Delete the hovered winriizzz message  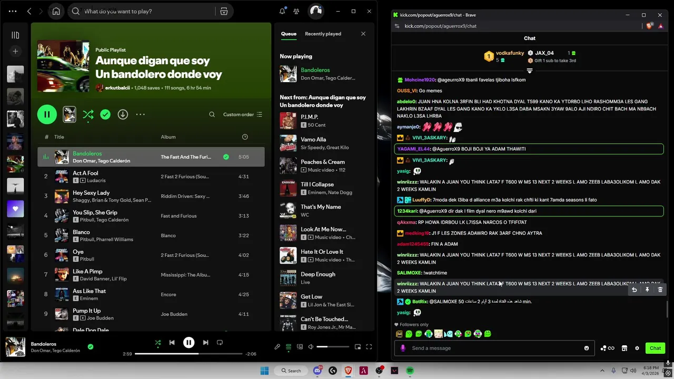[x=660, y=290]
